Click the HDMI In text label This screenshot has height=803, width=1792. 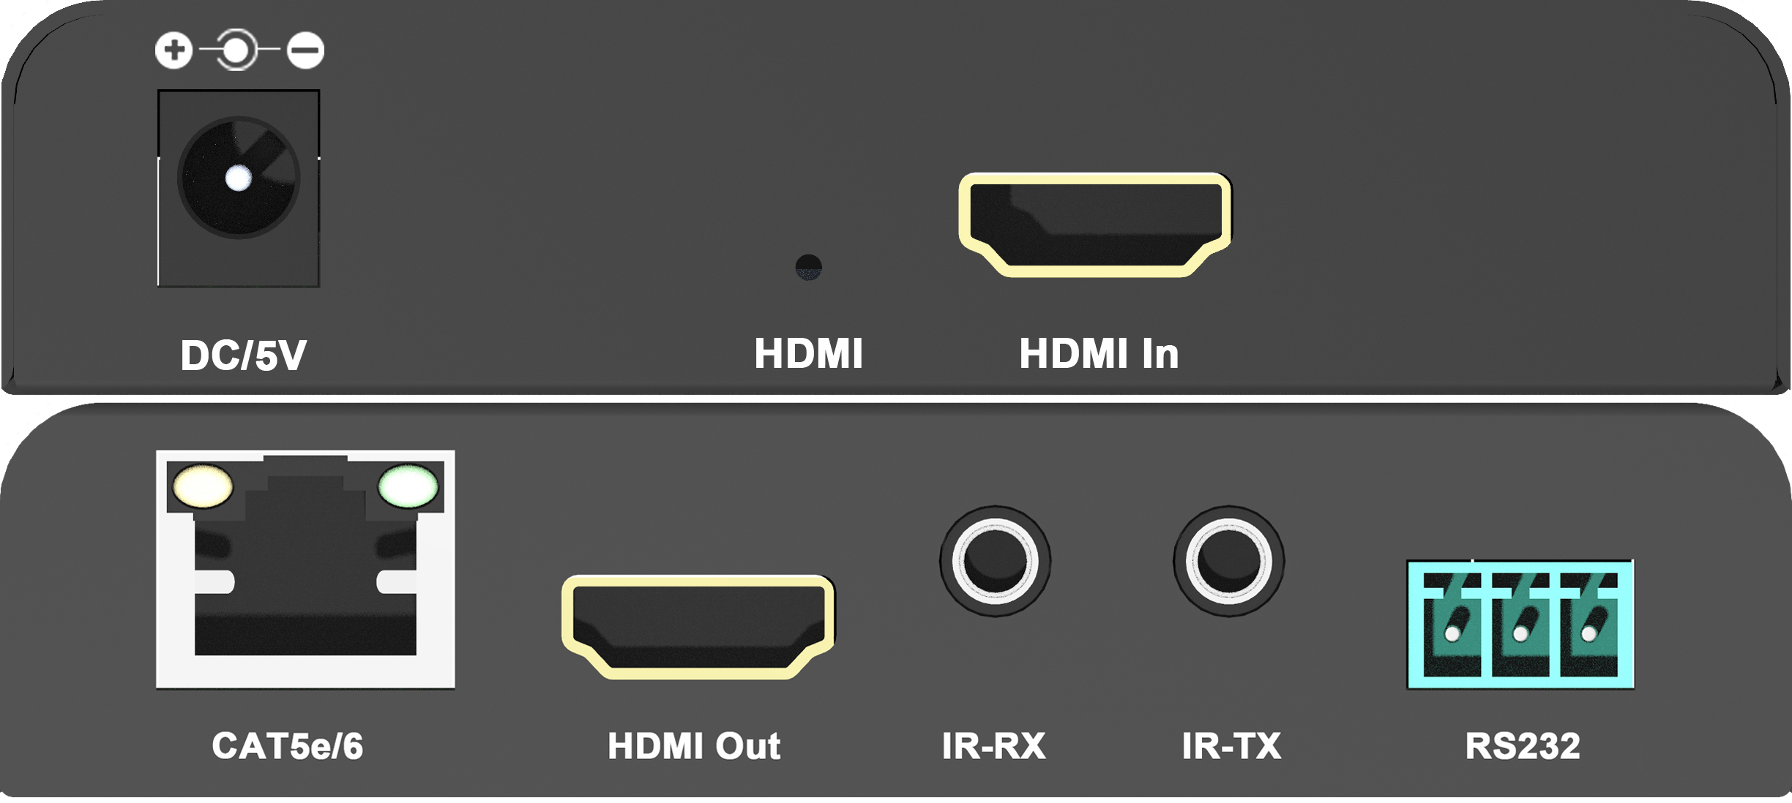coord(1099,353)
